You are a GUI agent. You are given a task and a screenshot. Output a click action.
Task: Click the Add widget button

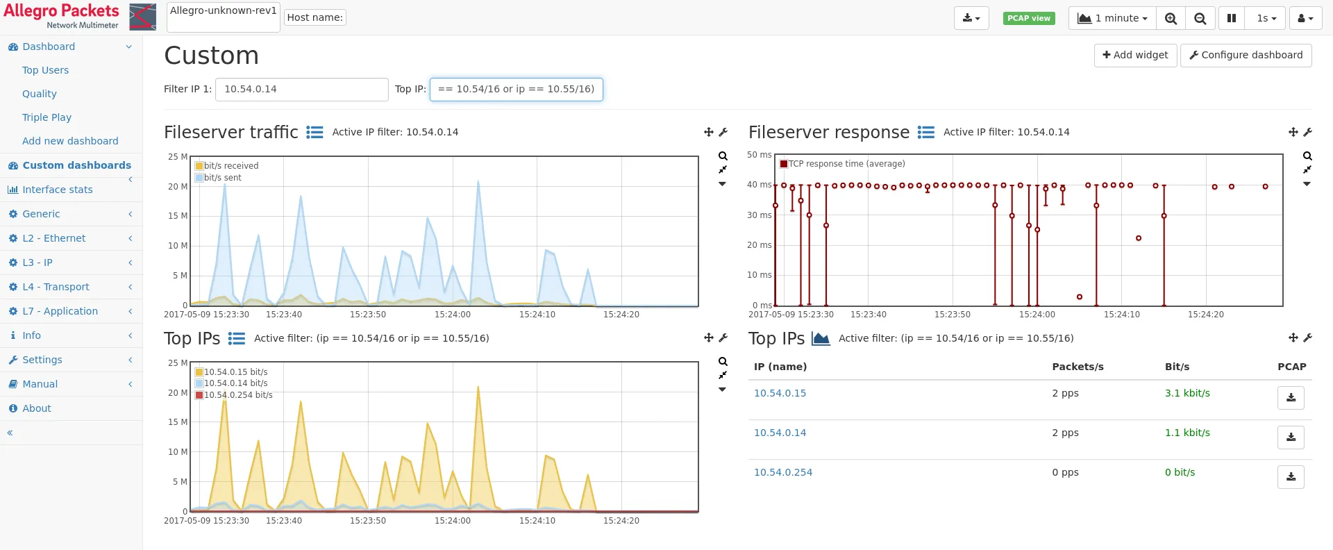click(1135, 55)
